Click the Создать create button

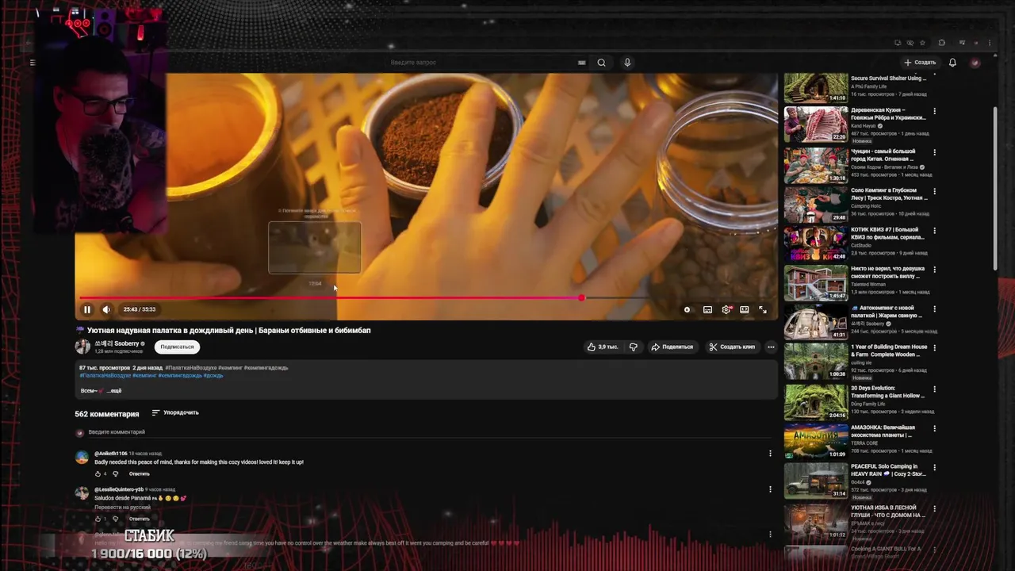pos(920,63)
